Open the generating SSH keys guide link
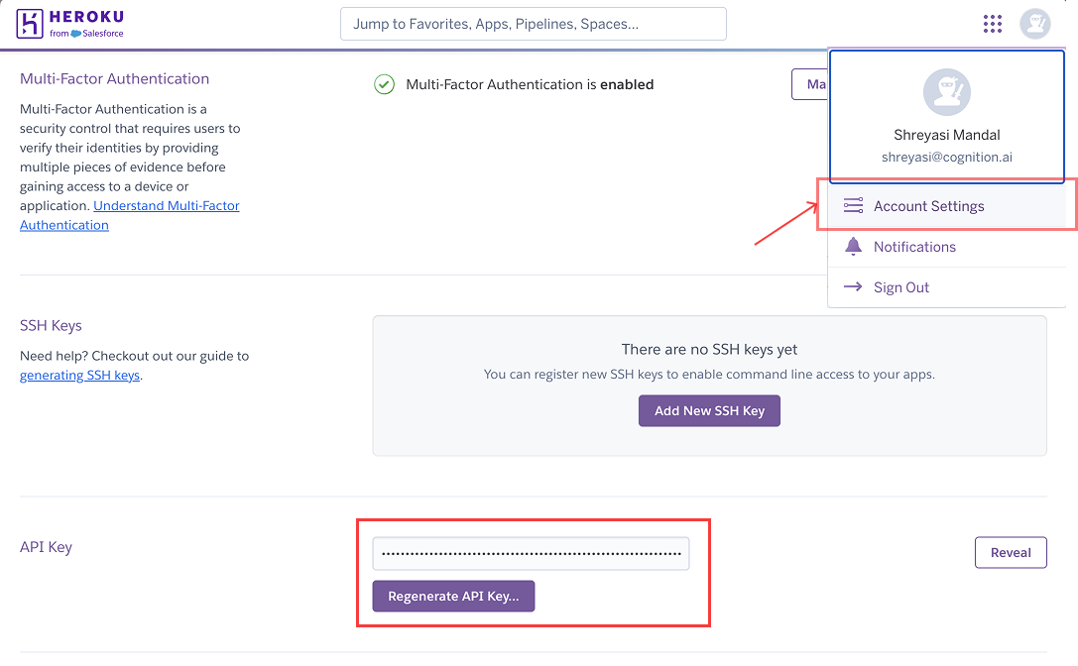1078x666 pixels. point(79,376)
